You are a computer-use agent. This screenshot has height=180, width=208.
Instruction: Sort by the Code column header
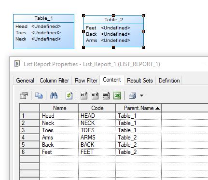[97, 108]
